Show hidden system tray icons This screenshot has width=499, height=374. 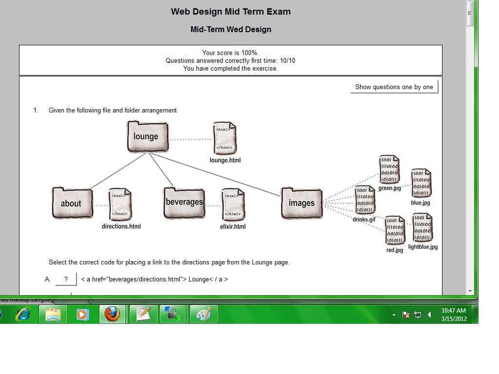point(394,315)
